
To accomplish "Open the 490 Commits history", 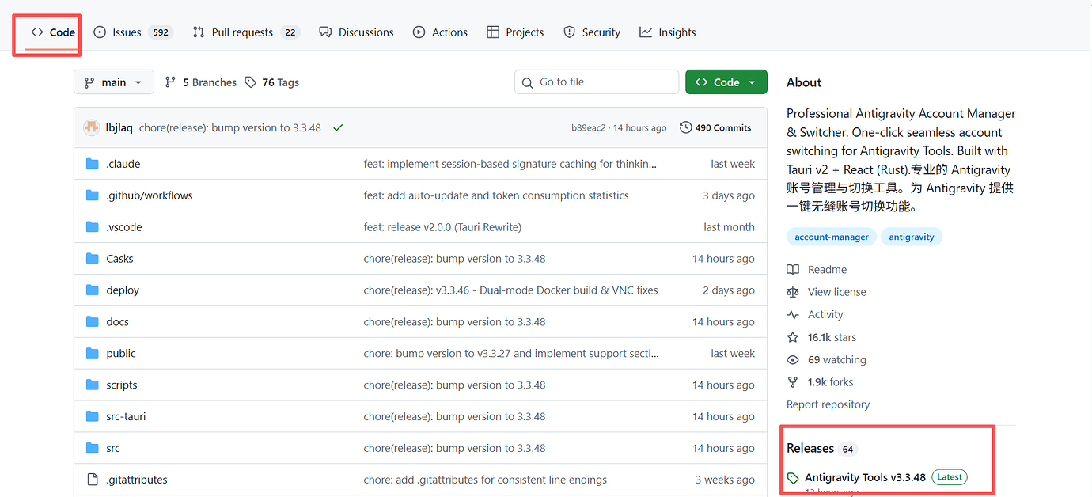I will coord(715,127).
